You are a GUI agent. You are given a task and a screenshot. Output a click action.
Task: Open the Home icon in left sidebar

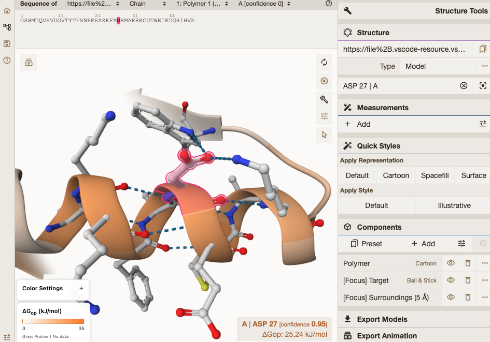tap(7, 10)
